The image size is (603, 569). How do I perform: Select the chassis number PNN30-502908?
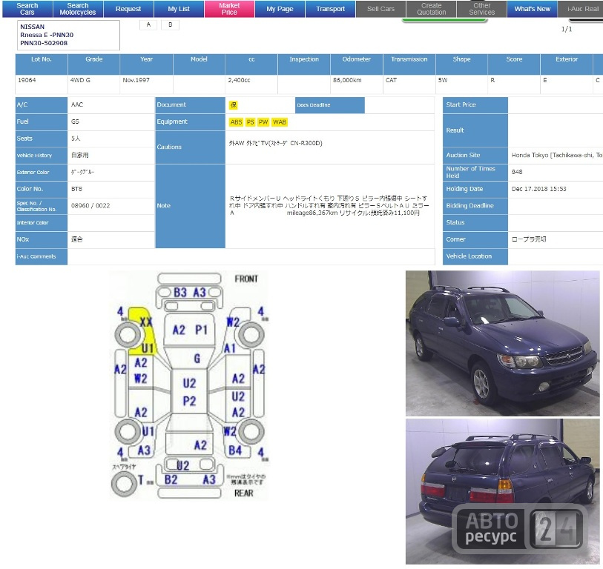pyautogui.click(x=44, y=44)
